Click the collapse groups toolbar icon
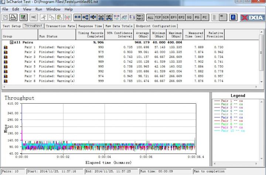 click(223, 17)
